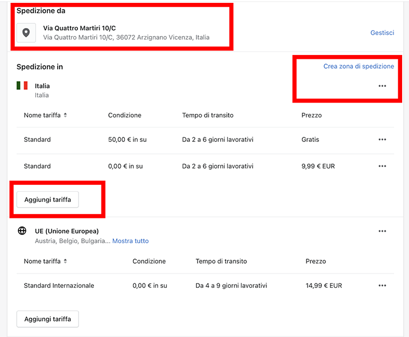Open the three-dot menu for Italia zone
Image resolution: width=409 pixels, height=337 pixels.
click(382, 86)
